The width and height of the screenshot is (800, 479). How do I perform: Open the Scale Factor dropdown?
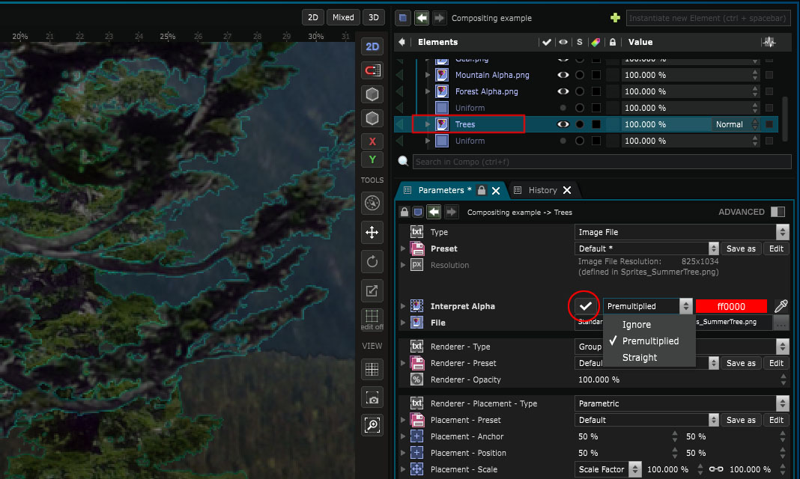607,469
